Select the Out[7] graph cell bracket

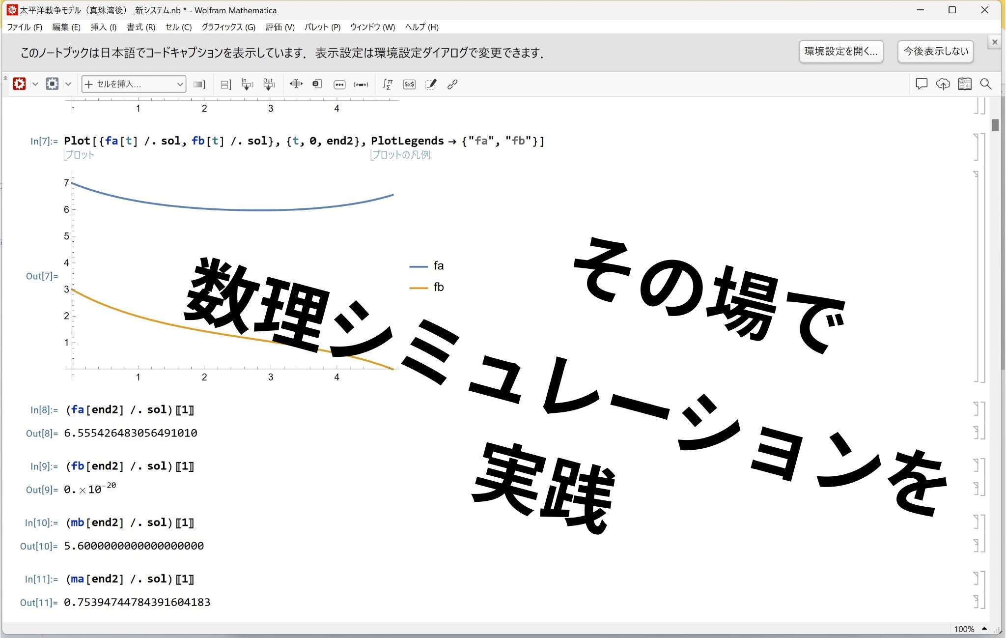pyautogui.click(x=977, y=276)
